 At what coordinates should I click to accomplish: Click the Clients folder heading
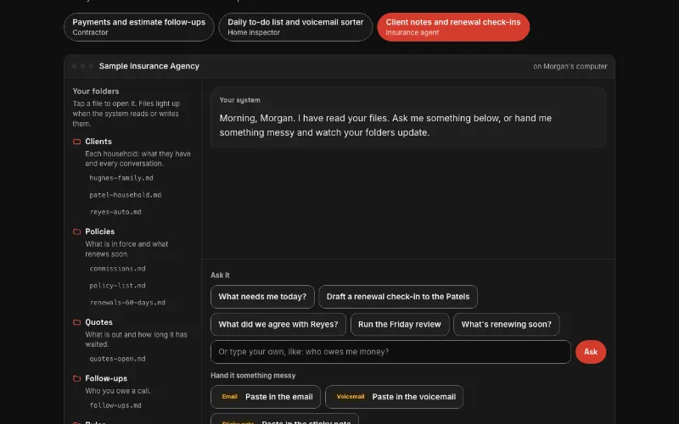(98, 142)
